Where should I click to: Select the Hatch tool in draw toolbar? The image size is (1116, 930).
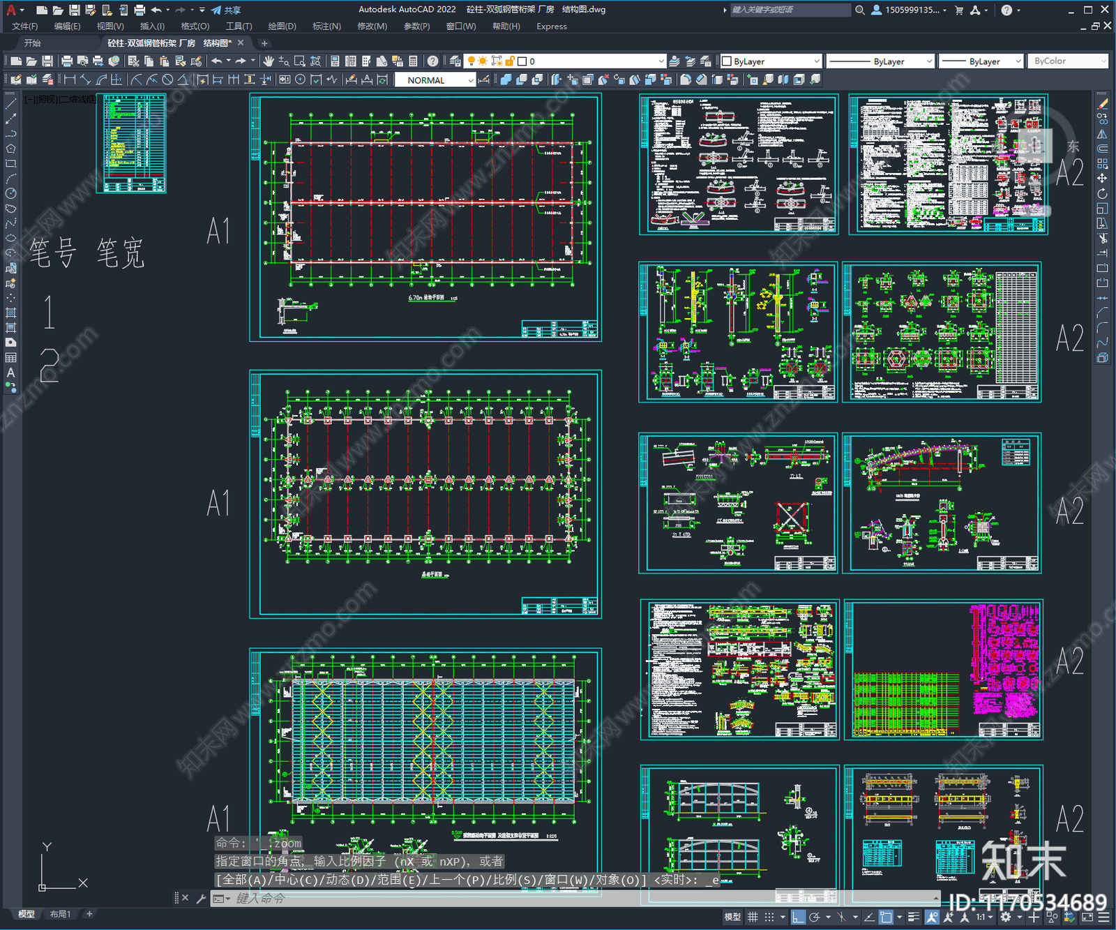pyautogui.click(x=10, y=313)
